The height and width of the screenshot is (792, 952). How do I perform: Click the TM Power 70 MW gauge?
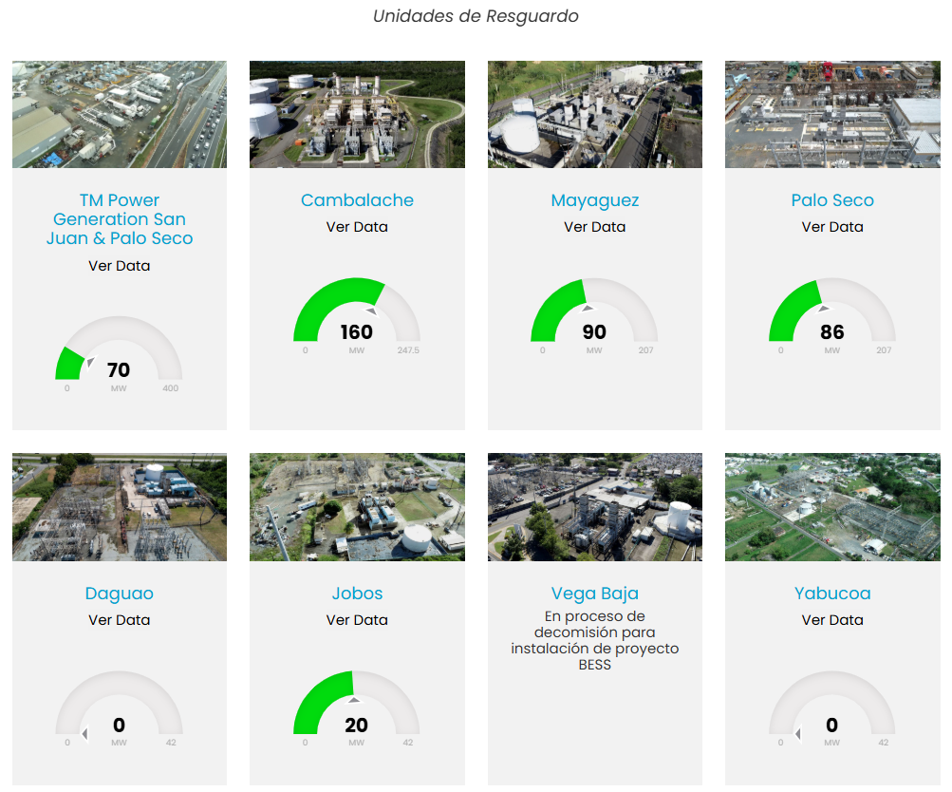coord(120,353)
